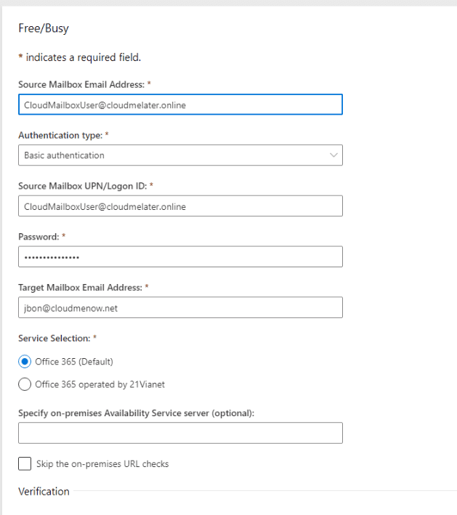
Task: Select the Office 365 (Default) radio button
Action: tap(25, 362)
